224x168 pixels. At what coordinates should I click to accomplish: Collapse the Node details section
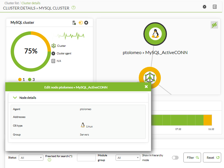pyautogui.click(x=15, y=98)
